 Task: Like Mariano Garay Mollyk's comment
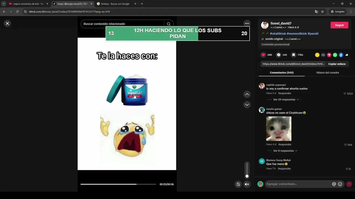[347, 169]
